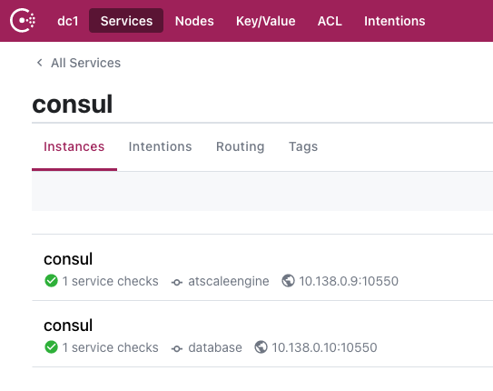Click globe icon beside 10.138.0.9:10550
Image resolution: width=493 pixels, height=391 pixels.
[x=288, y=281]
